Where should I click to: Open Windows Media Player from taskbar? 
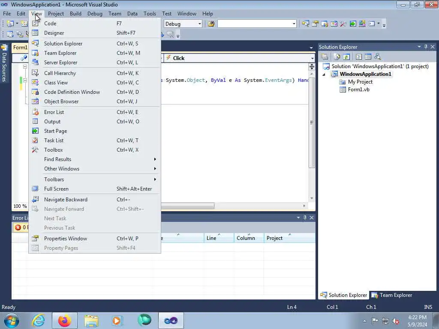click(x=117, y=320)
